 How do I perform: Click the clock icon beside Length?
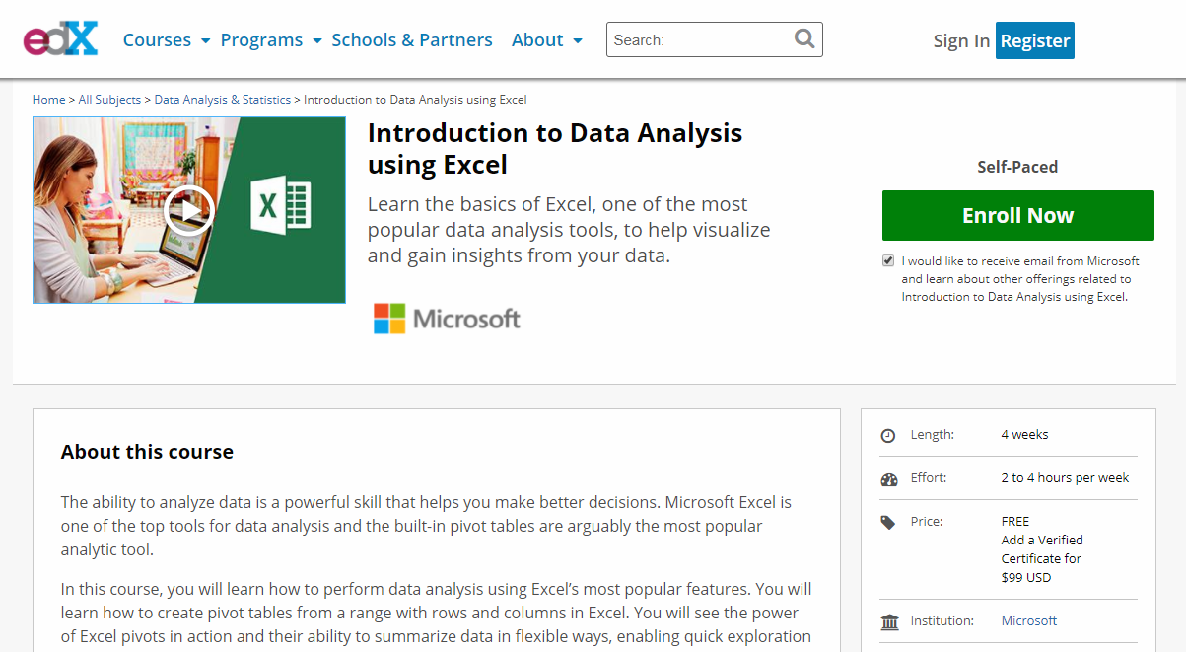[x=888, y=434]
